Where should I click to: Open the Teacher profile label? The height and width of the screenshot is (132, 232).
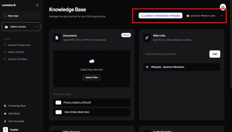14,130
